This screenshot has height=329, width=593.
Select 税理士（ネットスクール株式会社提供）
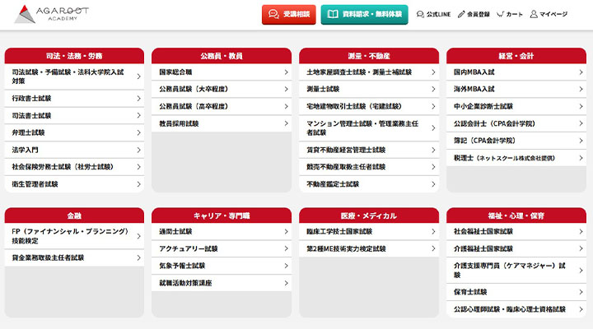[516, 158]
